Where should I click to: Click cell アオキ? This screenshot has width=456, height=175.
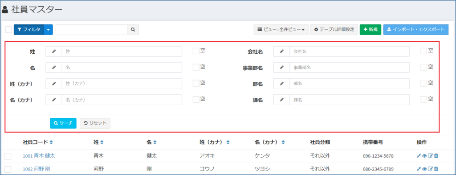(x=207, y=156)
